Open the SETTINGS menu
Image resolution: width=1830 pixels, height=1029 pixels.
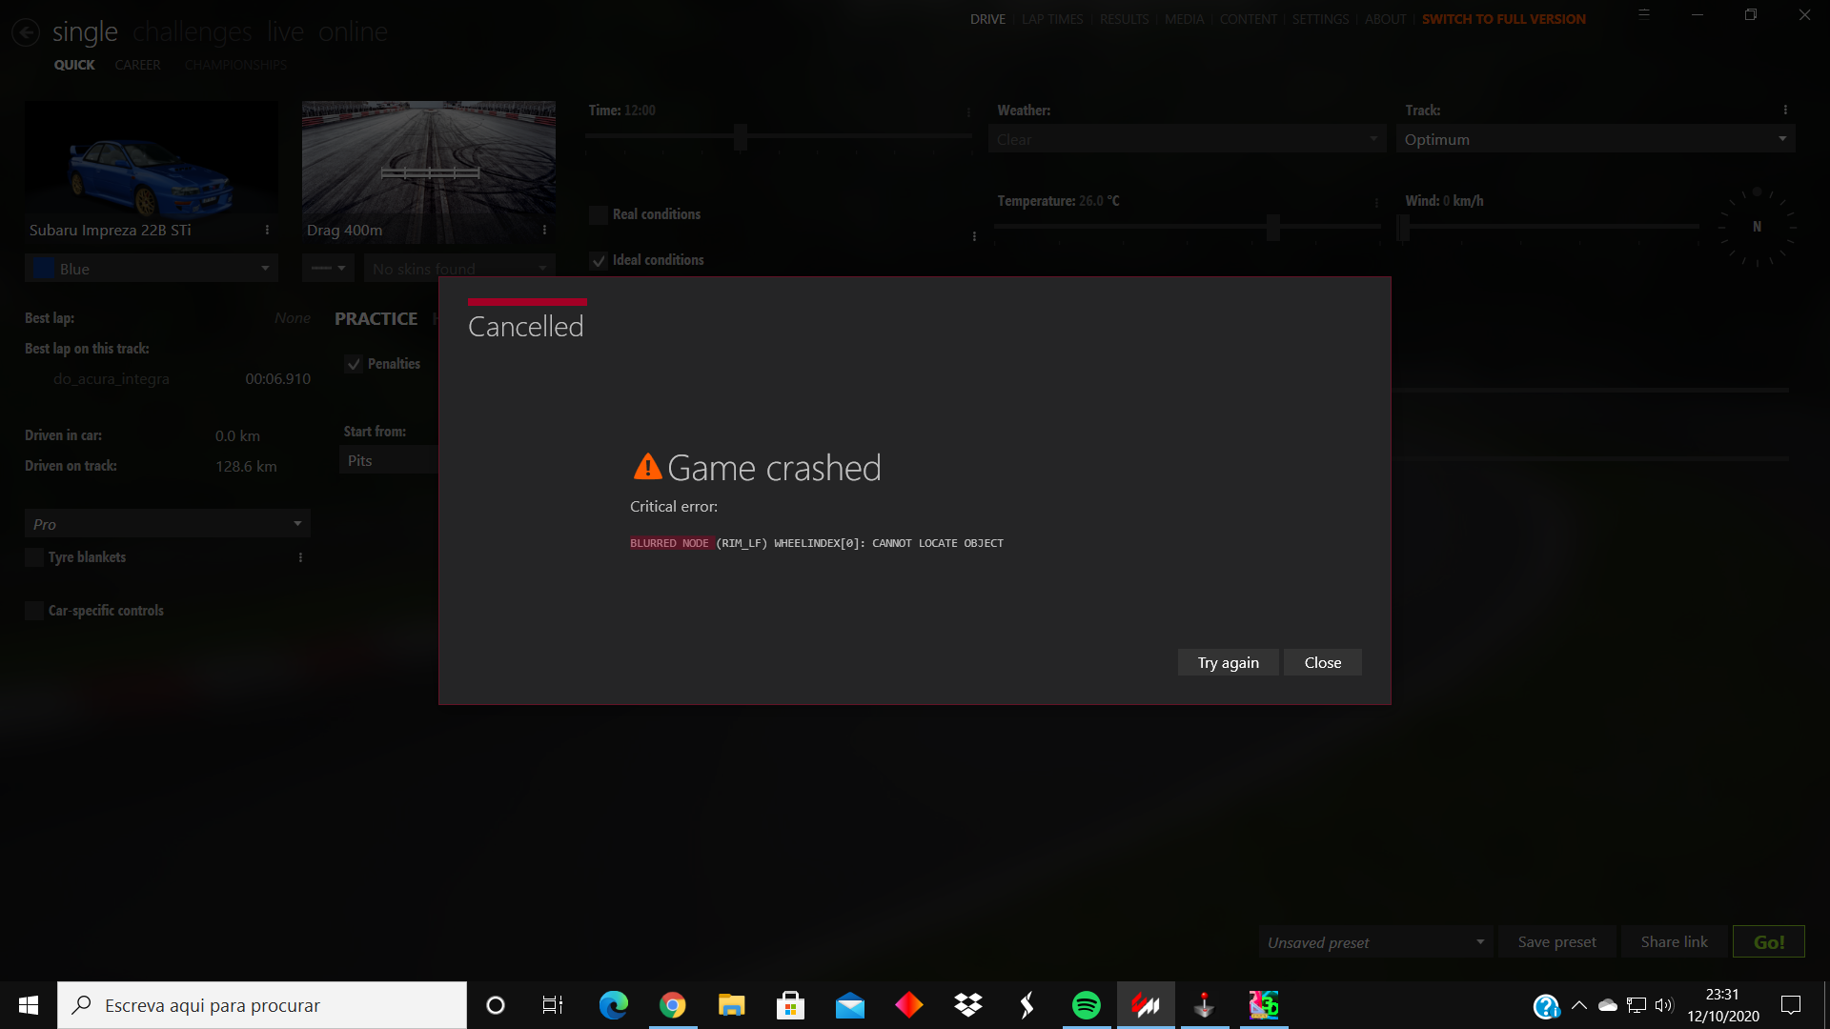tap(1320, 19)
